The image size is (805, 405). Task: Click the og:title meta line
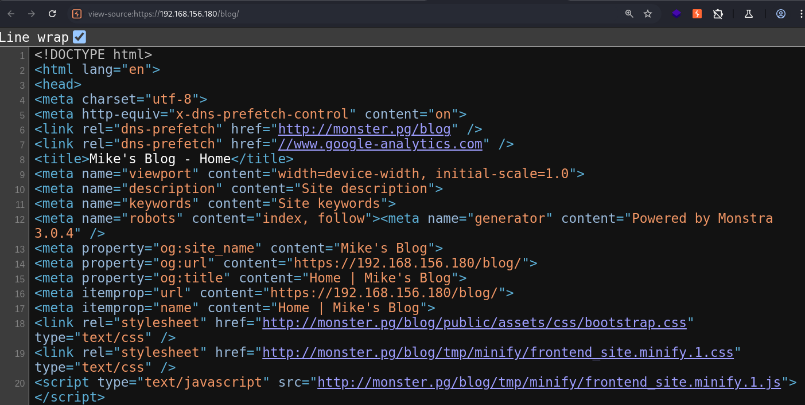pyautogui.click(x=251, y=278)
